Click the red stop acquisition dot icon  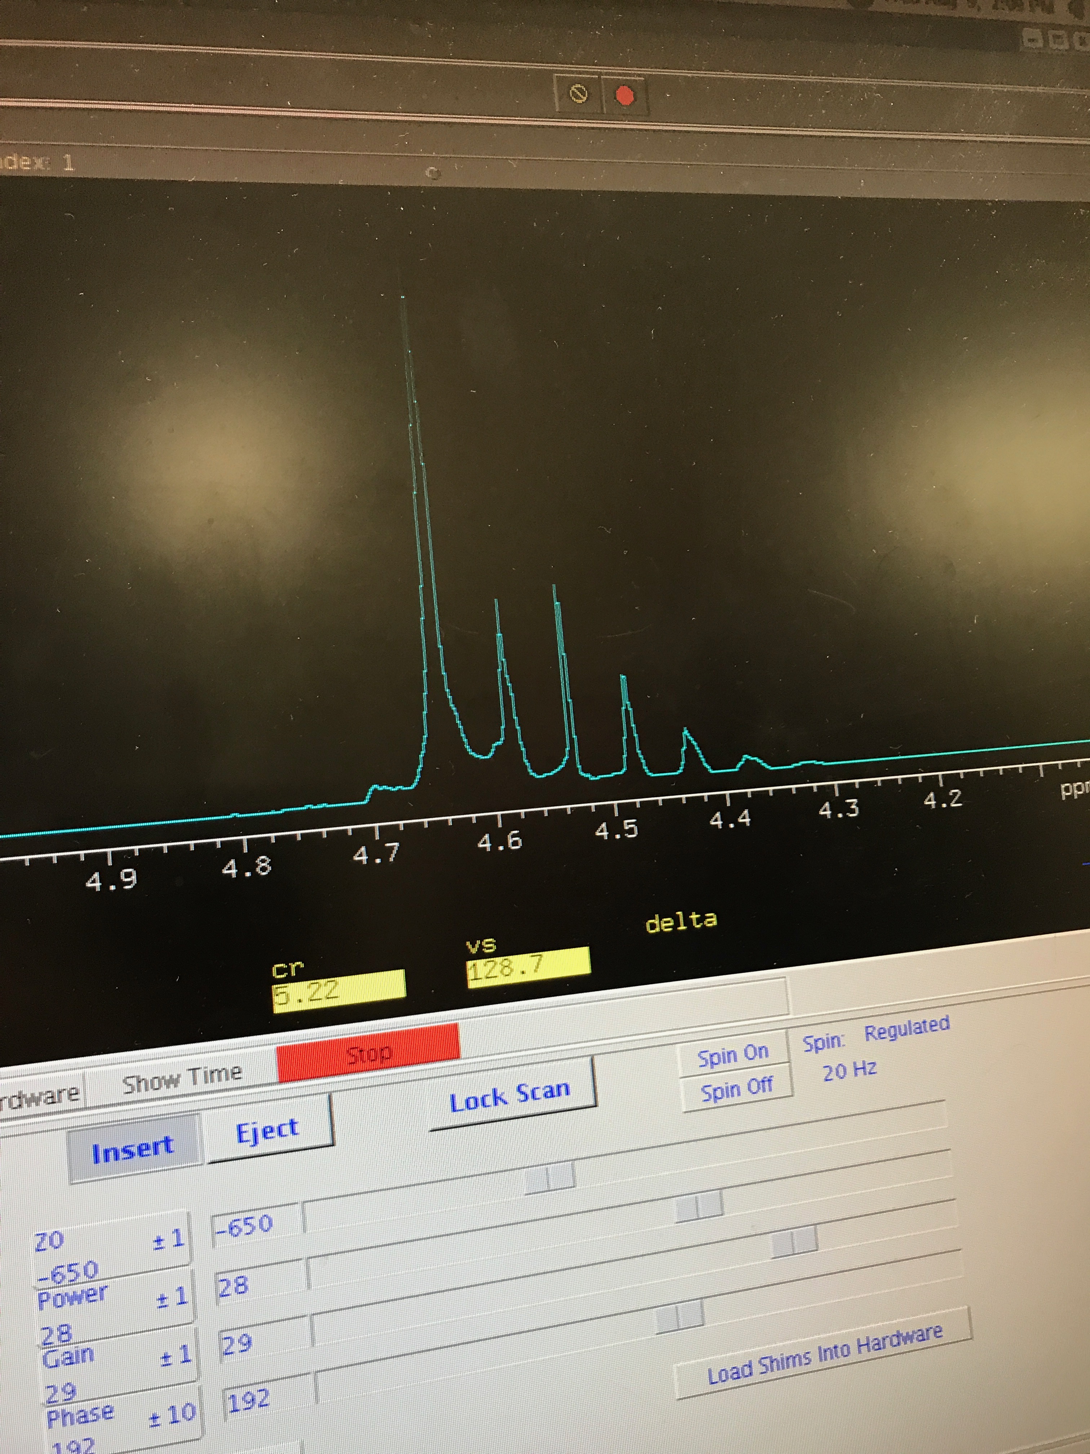pyautogui.click(x=624, y=96)
